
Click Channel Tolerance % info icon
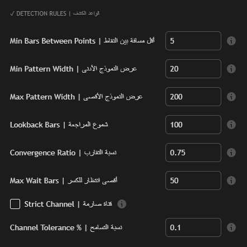pos(231,227)
